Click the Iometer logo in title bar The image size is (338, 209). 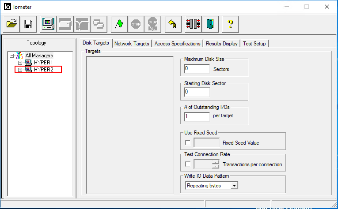point(8,7)
